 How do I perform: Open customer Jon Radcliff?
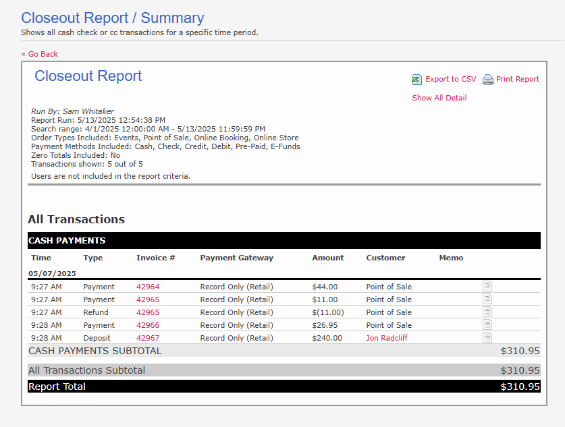pyautogui.click(x=387, y=338)
